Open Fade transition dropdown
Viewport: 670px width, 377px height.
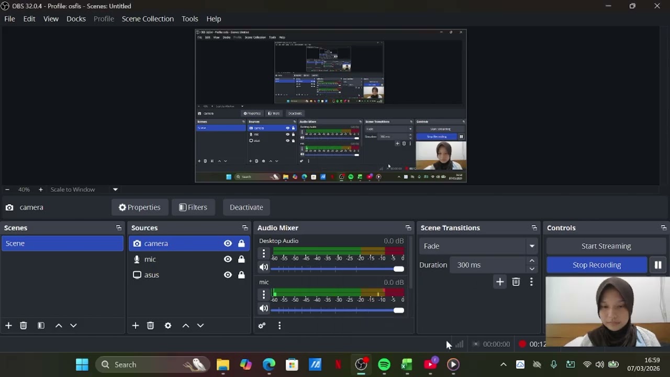point(478,246)
